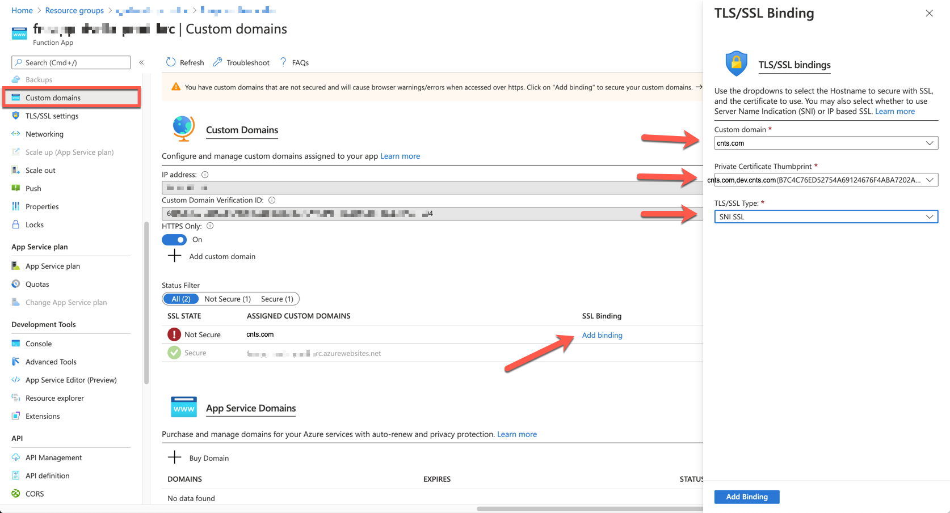
Task: Click the App Service plan icon
Action: (x=16, y=266)
